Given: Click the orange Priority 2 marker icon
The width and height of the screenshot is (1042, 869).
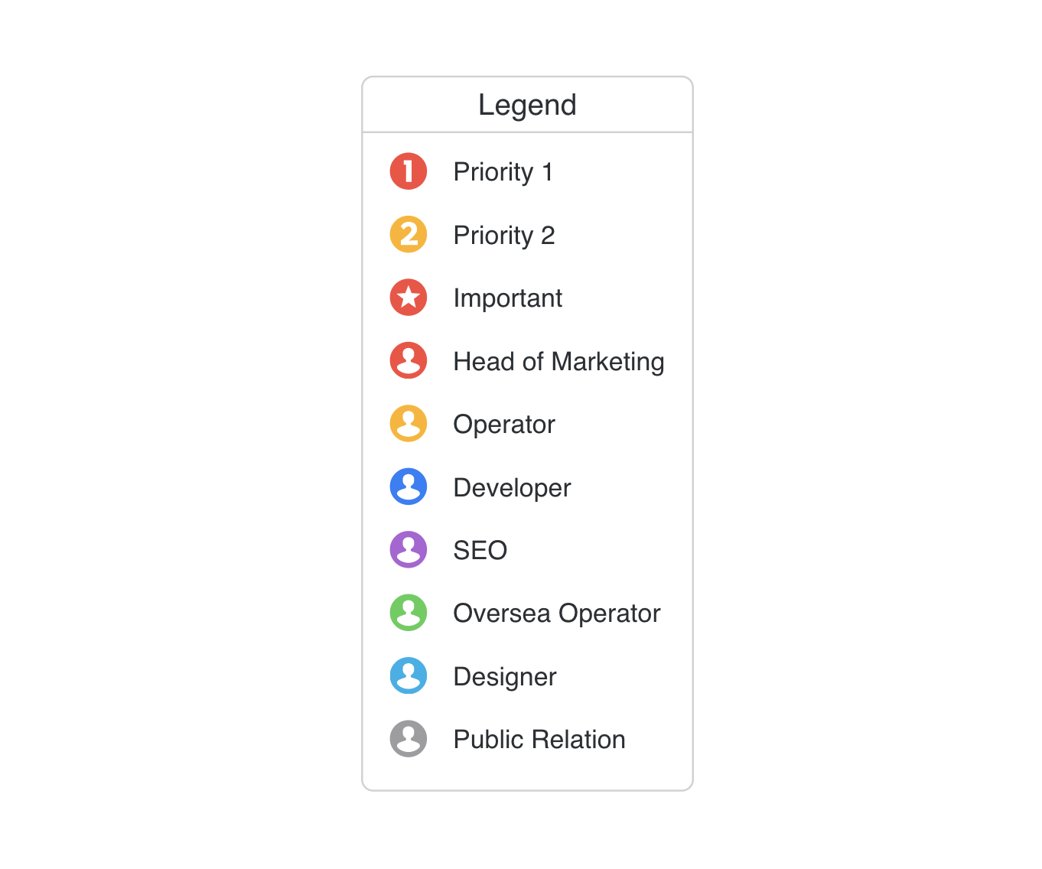Looking at the screenshot, I should click(x=409, y=234).
